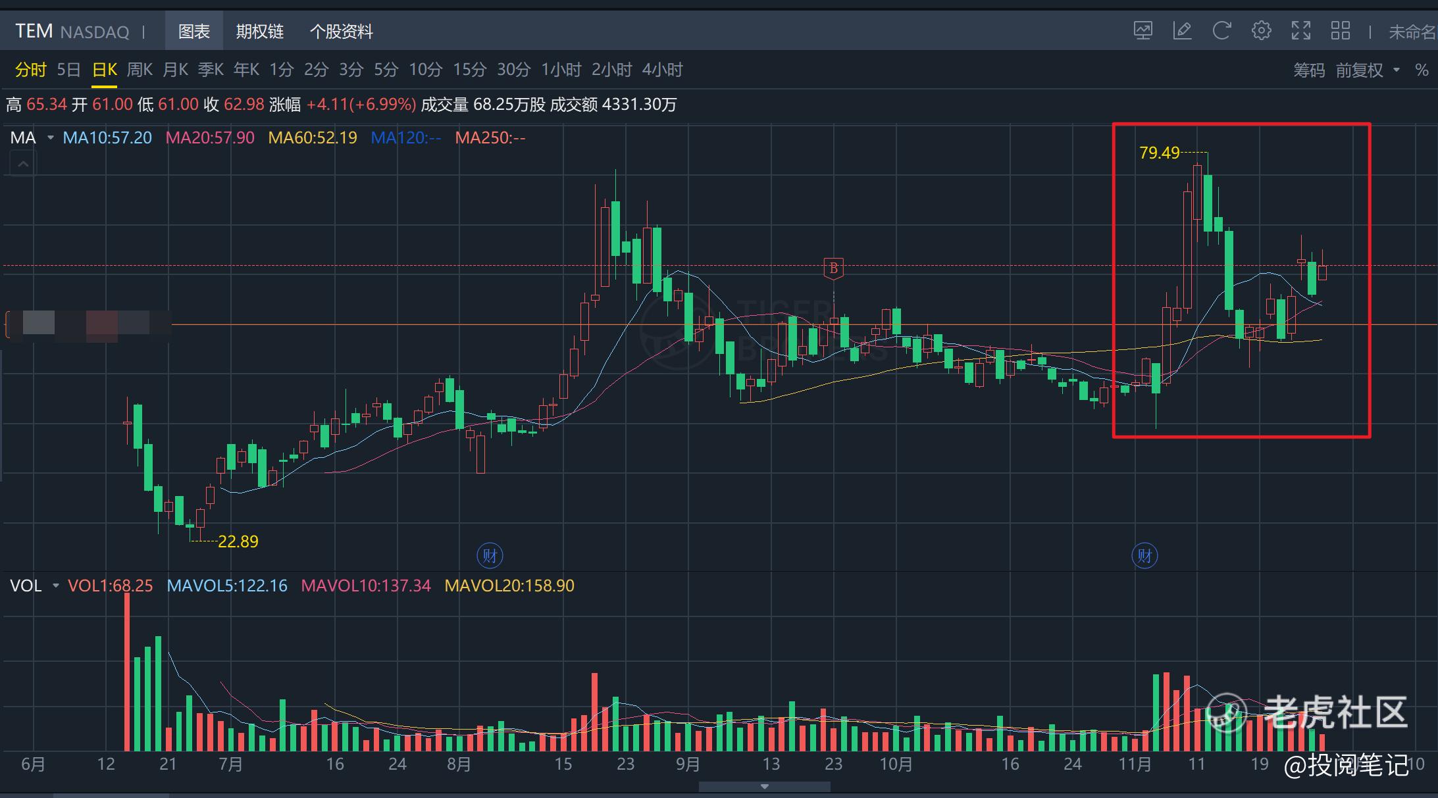This screenshot has height=798, width=1438.
Task: Select the 周K weekly candlestick period
Action: (139, 70)
